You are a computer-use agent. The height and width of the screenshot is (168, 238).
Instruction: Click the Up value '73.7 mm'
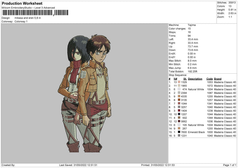pyautogui.click(x=193, y=46)
